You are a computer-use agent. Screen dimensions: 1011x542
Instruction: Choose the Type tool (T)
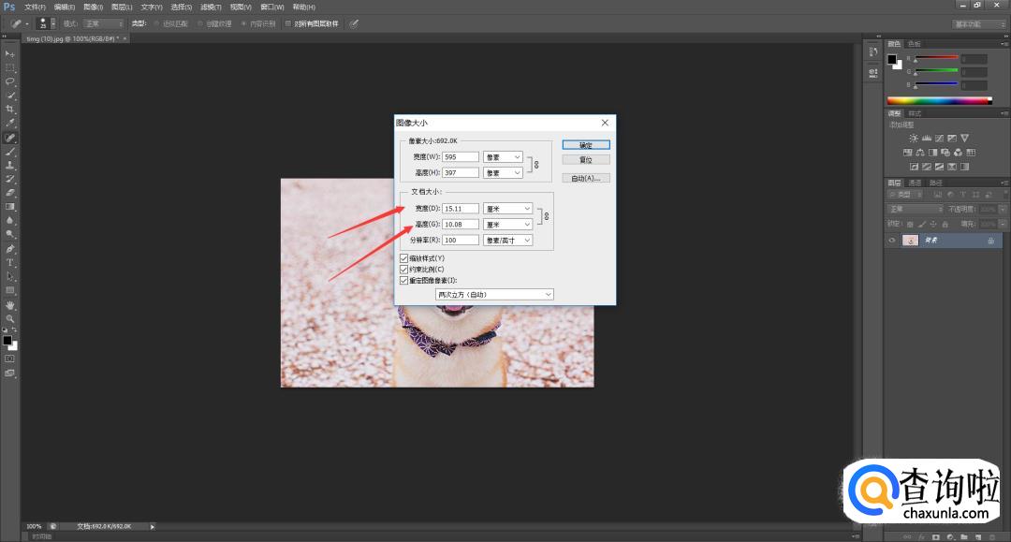coord(10,263)
